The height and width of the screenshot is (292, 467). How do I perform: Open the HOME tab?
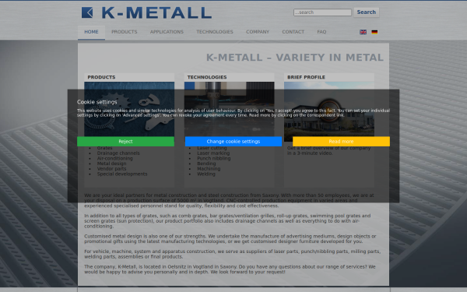pyautogui.click(x=91, y=32)
